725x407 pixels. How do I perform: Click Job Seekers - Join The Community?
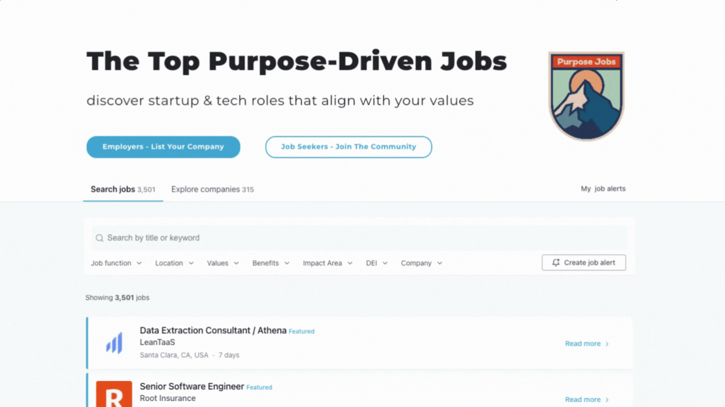point(348,147)
